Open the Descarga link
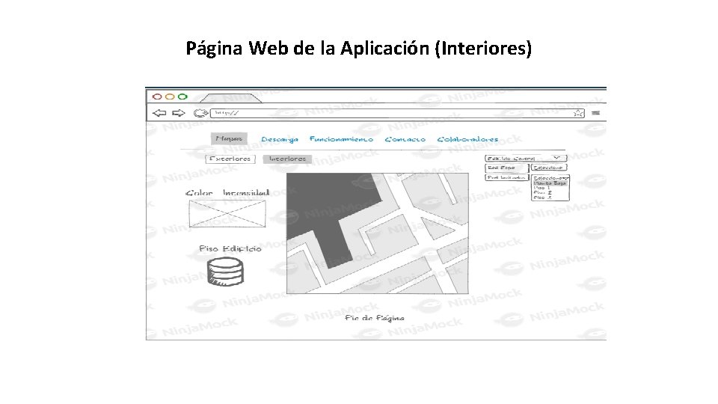The image size is (718, 404). click(x=280, y=139)
